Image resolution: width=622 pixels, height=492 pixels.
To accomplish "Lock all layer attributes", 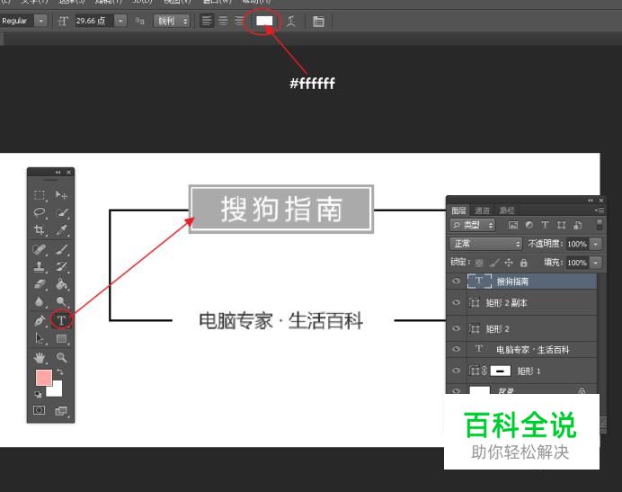I will tap(524, 263).
